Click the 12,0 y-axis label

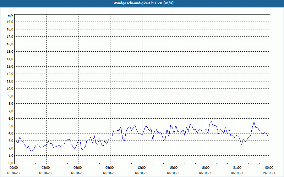(10, 74)
